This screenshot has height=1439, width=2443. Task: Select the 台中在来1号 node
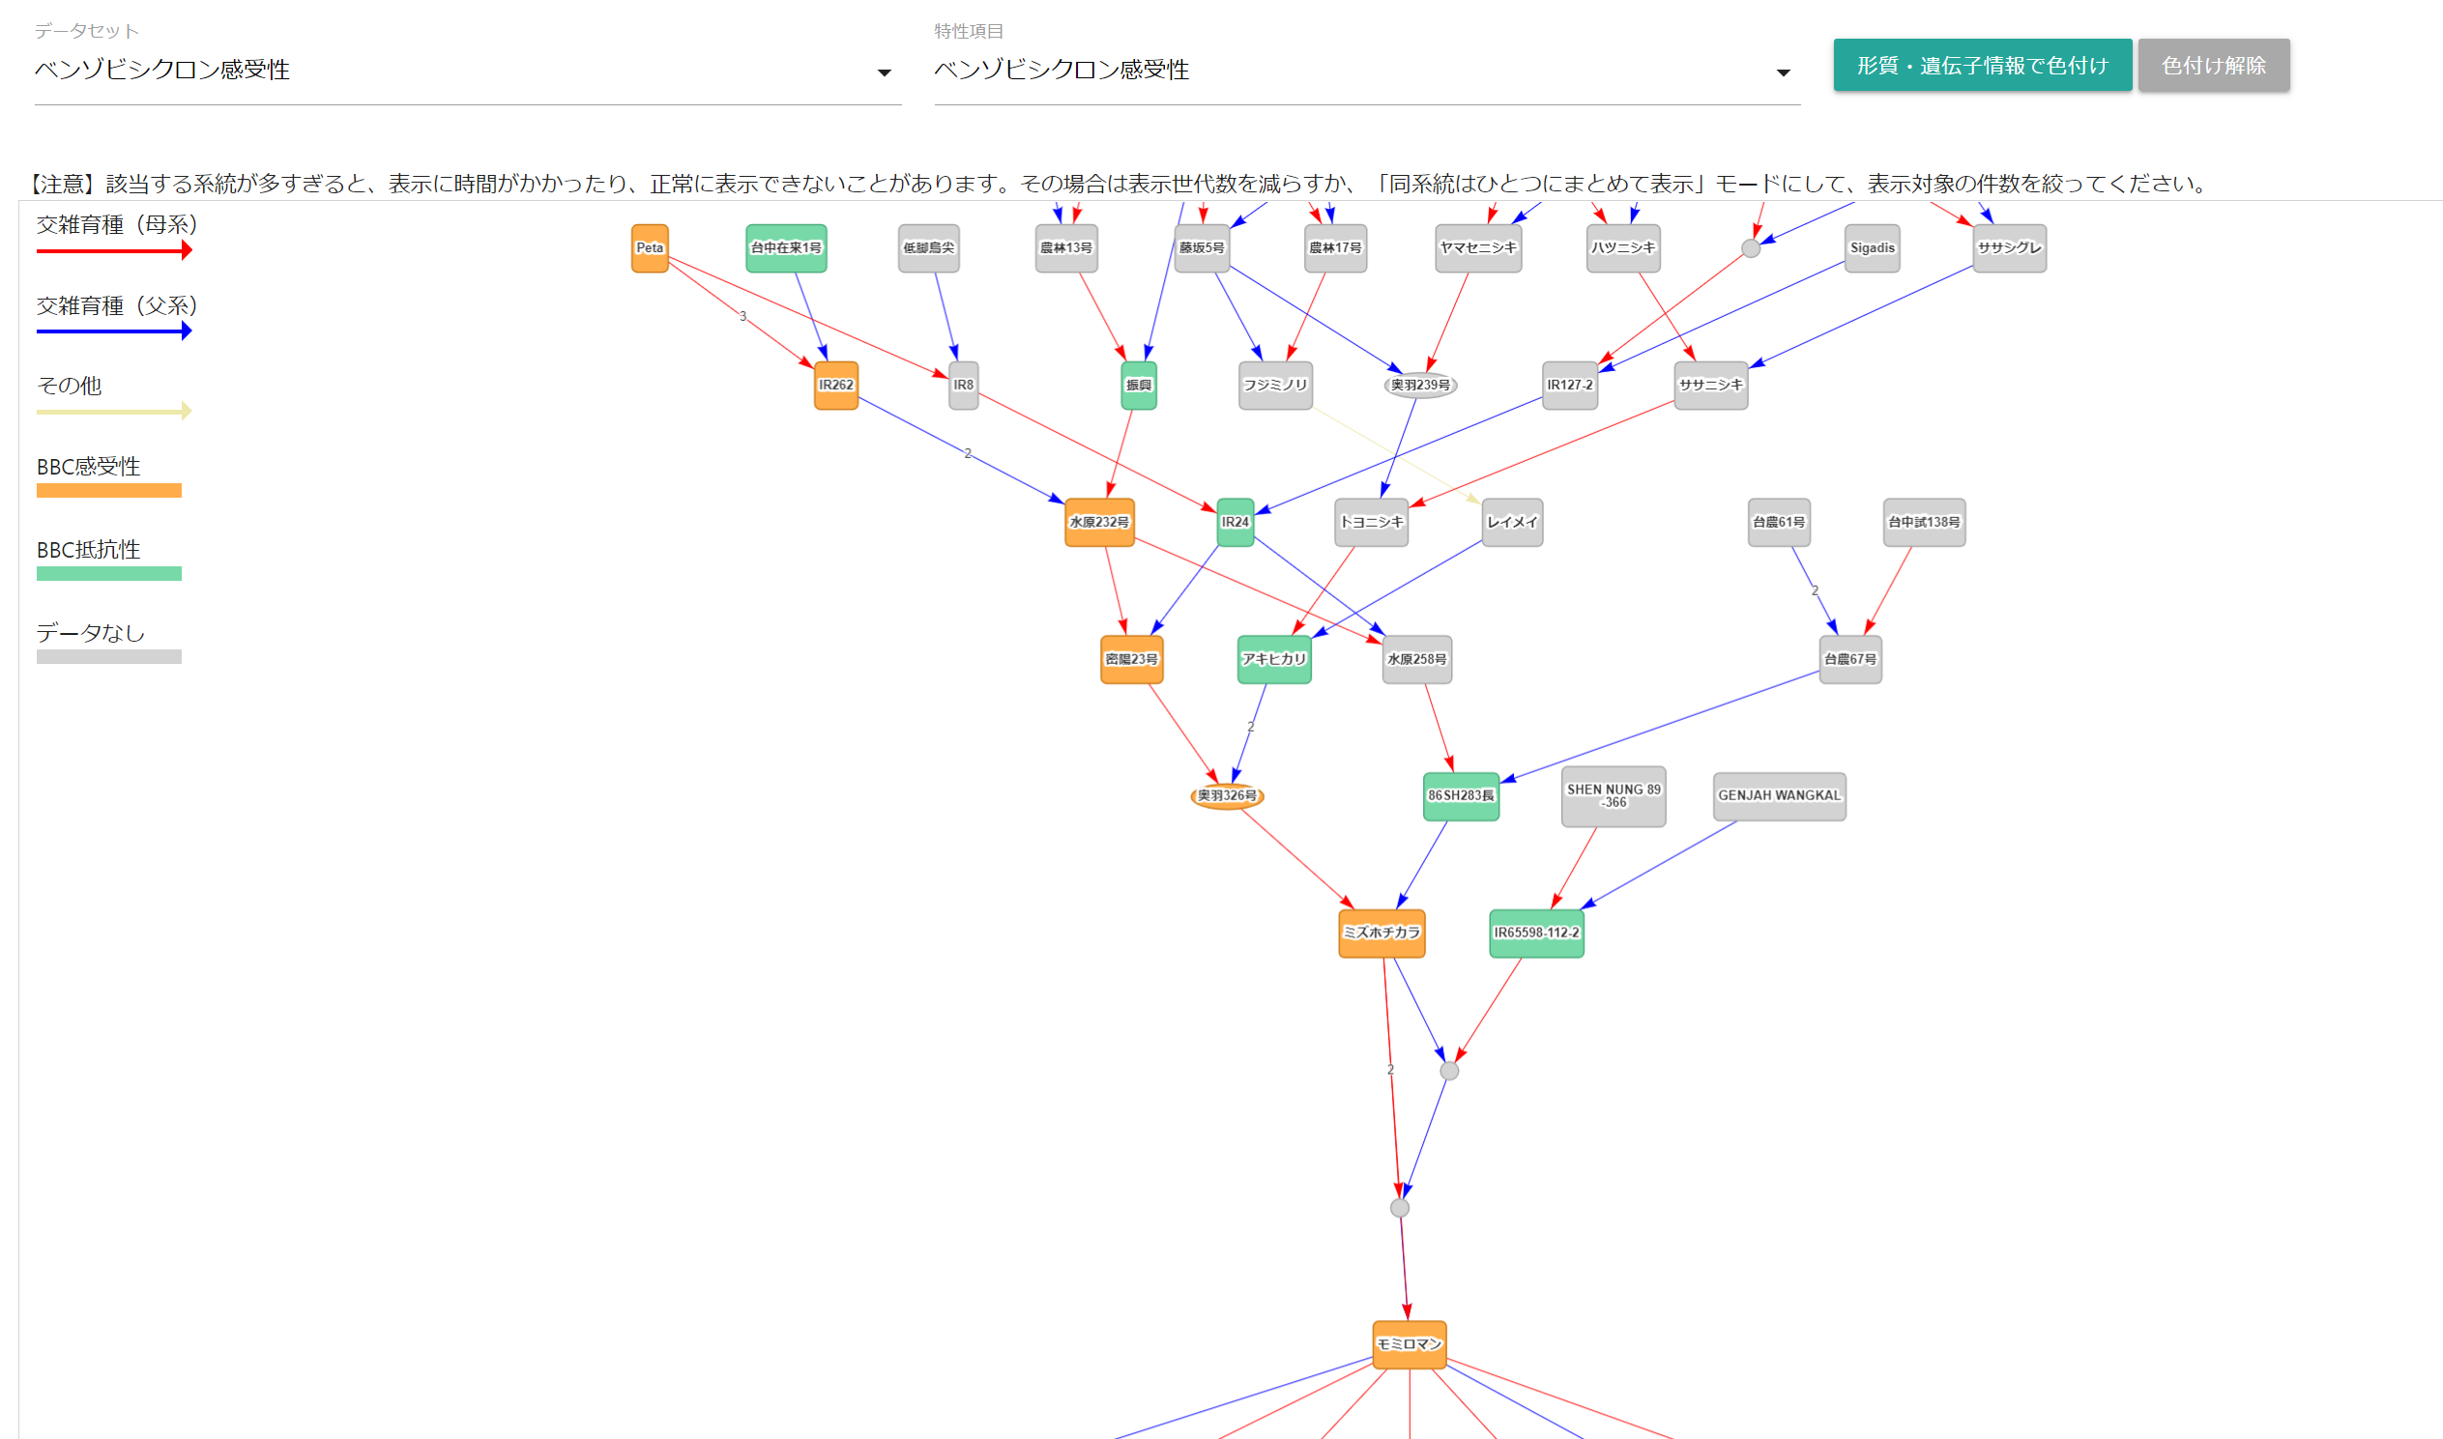pyautogui.click(x=786, y=248)
